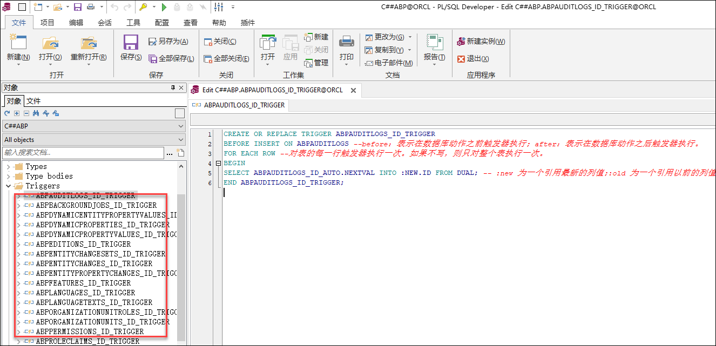
Task: Open the 插件 ribbon tab
Action: (x=248, y=22)
